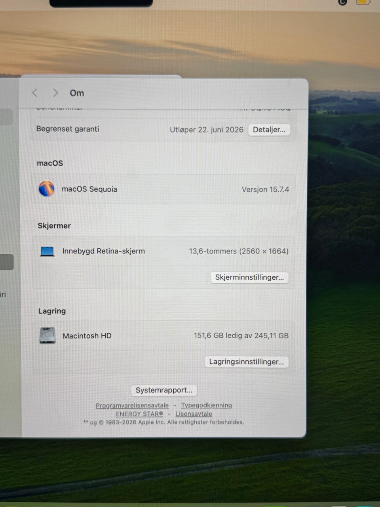Click the Macintosh HD drive icon

[47, 335]
